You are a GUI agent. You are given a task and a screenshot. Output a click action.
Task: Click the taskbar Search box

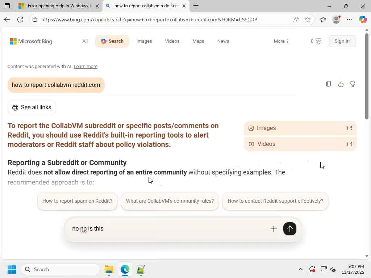click(61, 269)
